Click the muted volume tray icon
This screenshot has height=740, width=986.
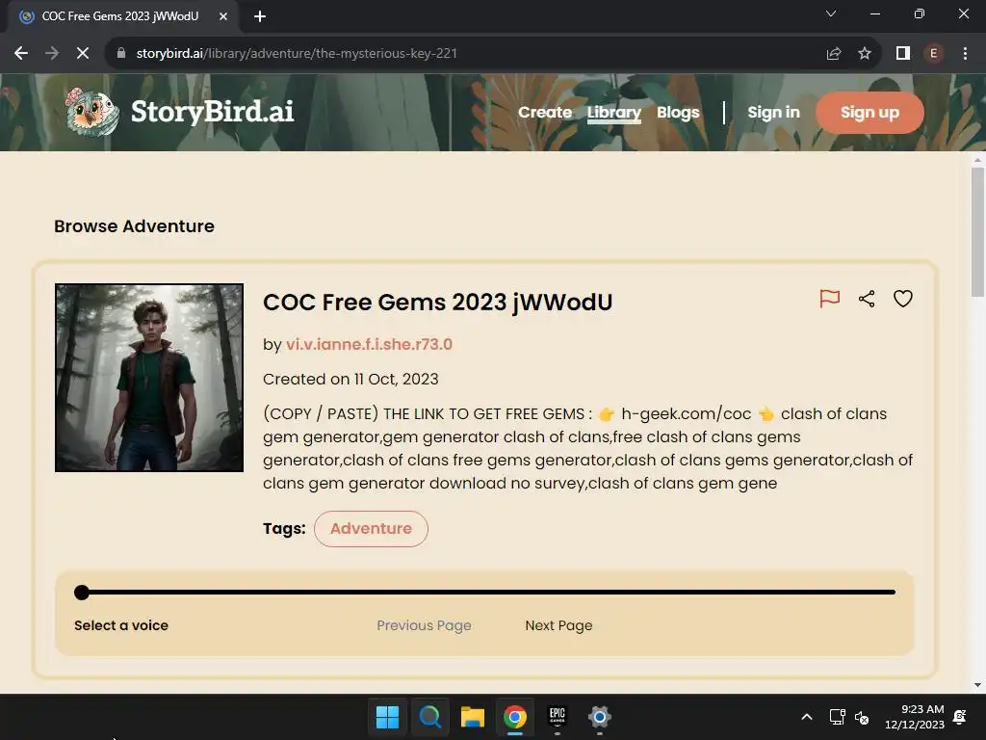(862, 717)
